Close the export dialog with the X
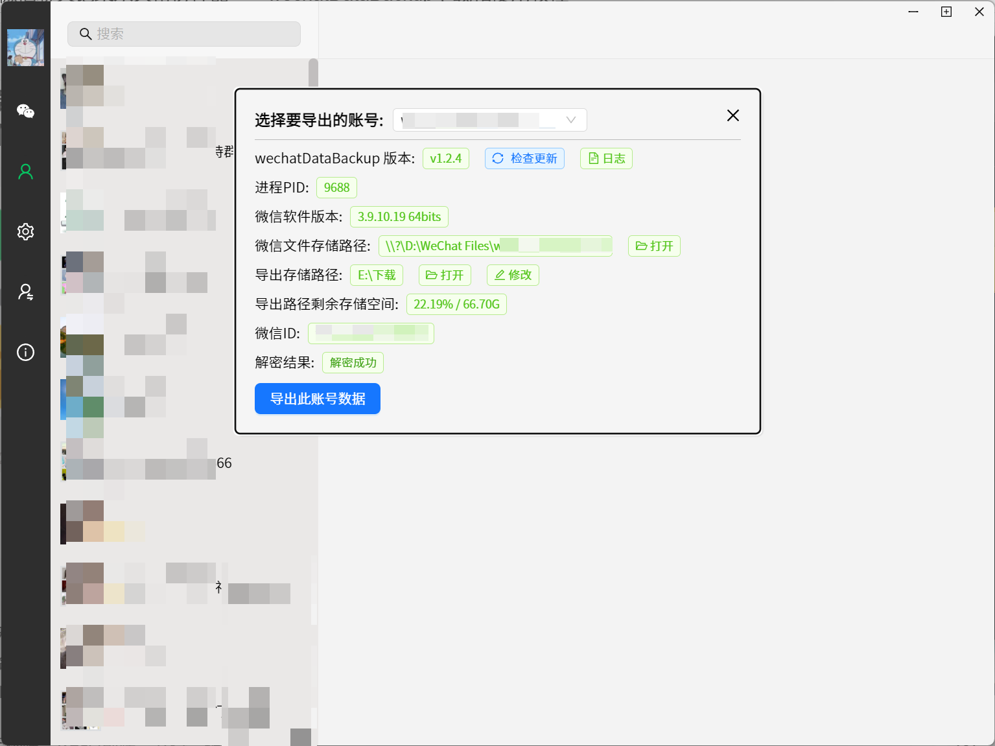This screenshot has width=995, height=746. 732,115
